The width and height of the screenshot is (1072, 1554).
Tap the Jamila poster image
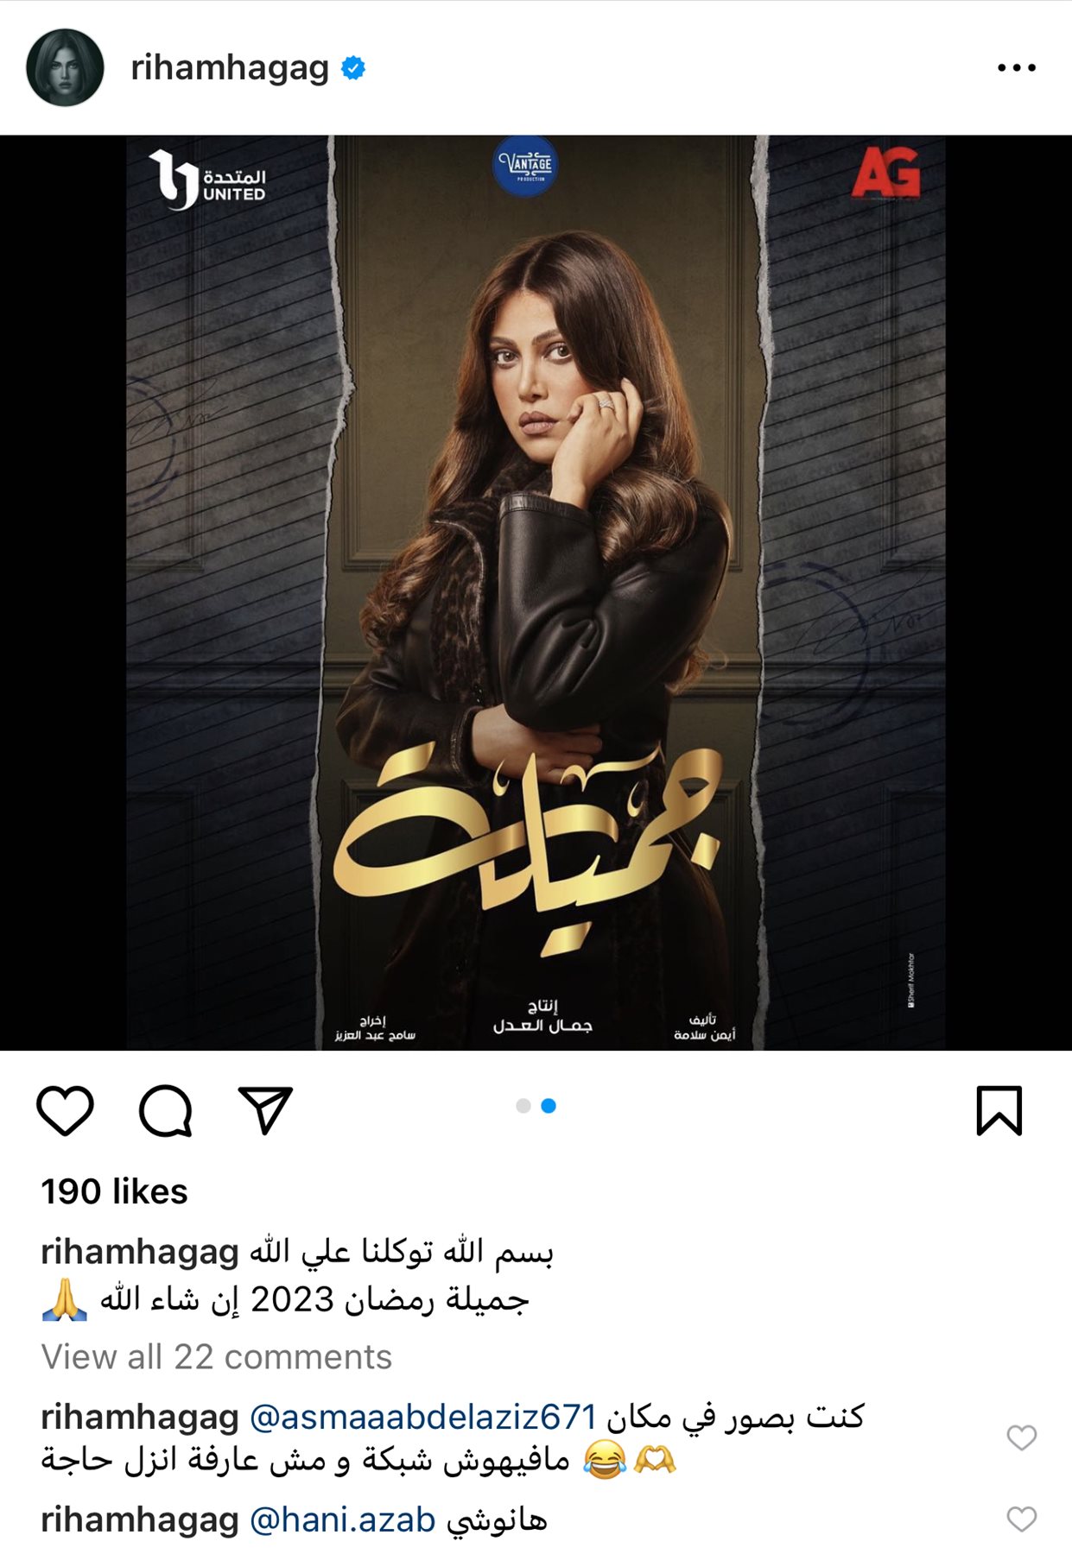[x=536, y=592]
